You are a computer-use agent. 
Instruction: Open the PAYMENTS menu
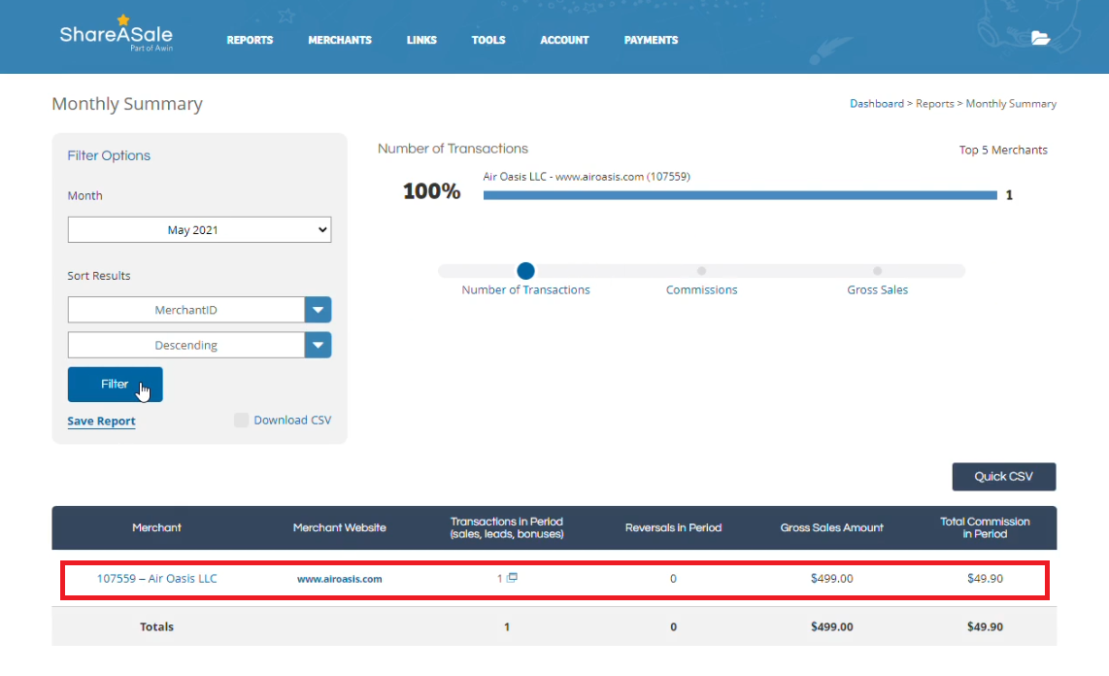coord(651,40)
